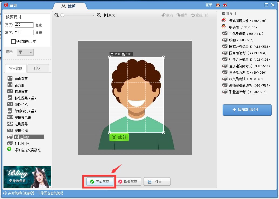Click the green 裁剪 button on image
Screen dimensions: 279x199
click(119, 137)
